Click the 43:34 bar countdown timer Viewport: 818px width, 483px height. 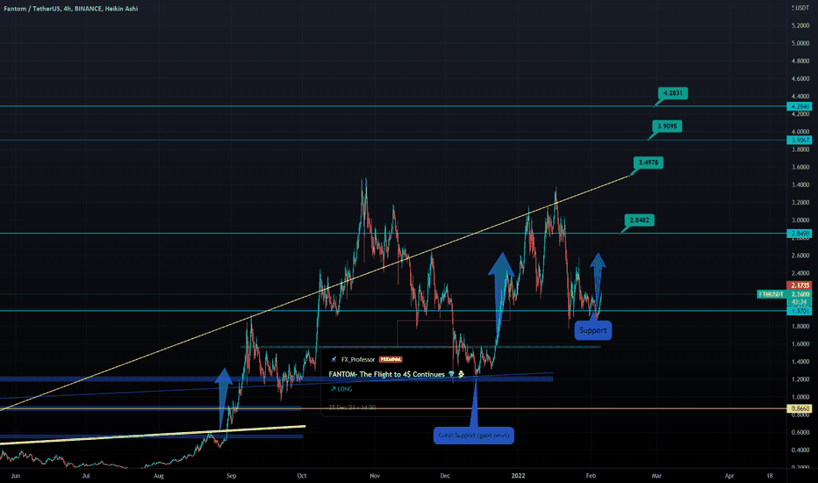coord(800,302)
